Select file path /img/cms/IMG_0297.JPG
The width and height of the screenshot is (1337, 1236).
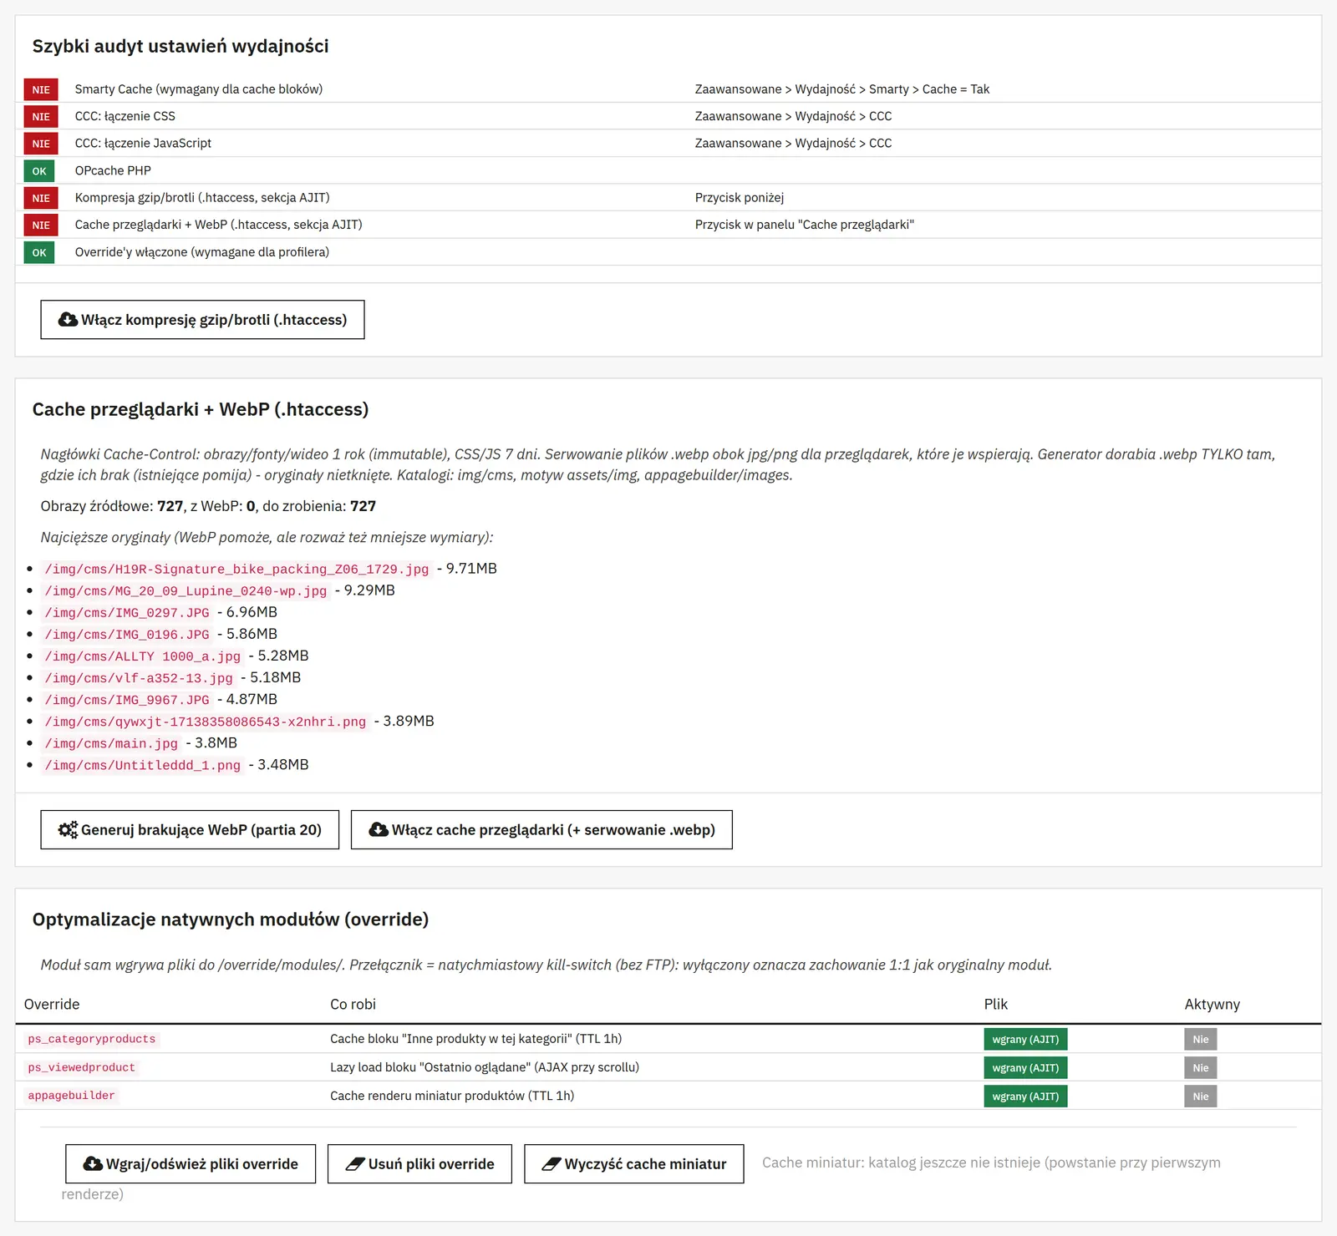pyautogui.click(x=127, y=612)
